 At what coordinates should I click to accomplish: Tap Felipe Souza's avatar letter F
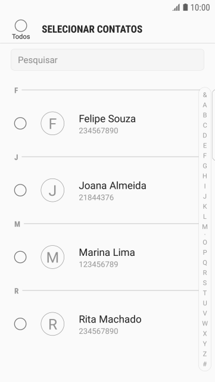52,123
